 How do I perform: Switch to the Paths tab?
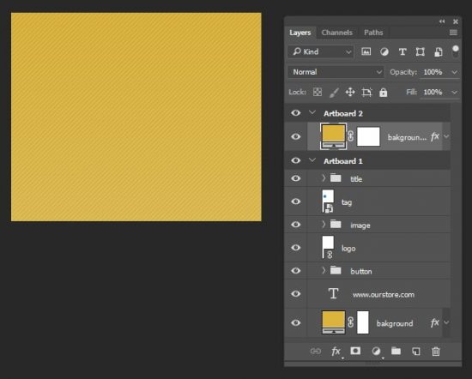click(x=373, y=33)
